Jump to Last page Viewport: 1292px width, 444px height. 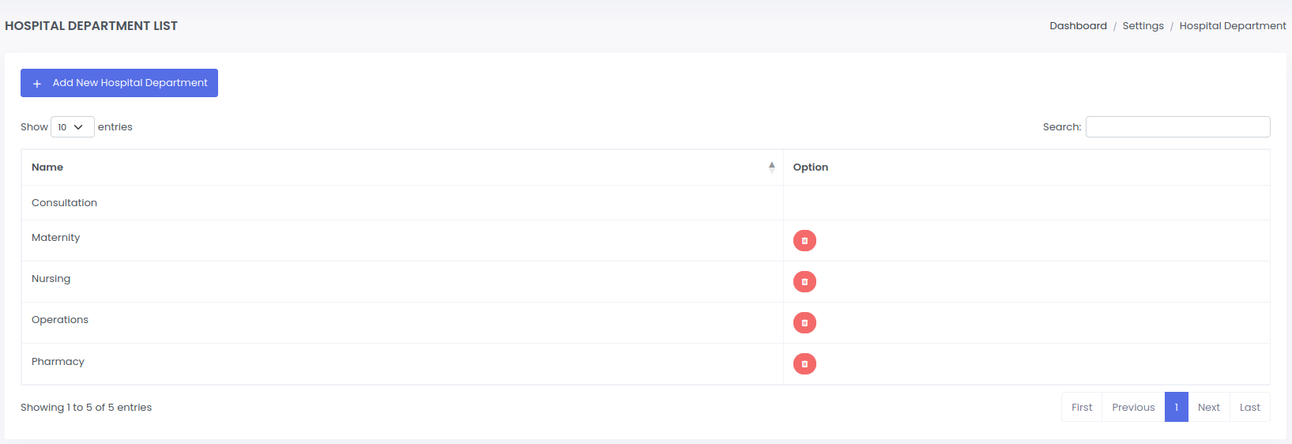pos(1249,408)
